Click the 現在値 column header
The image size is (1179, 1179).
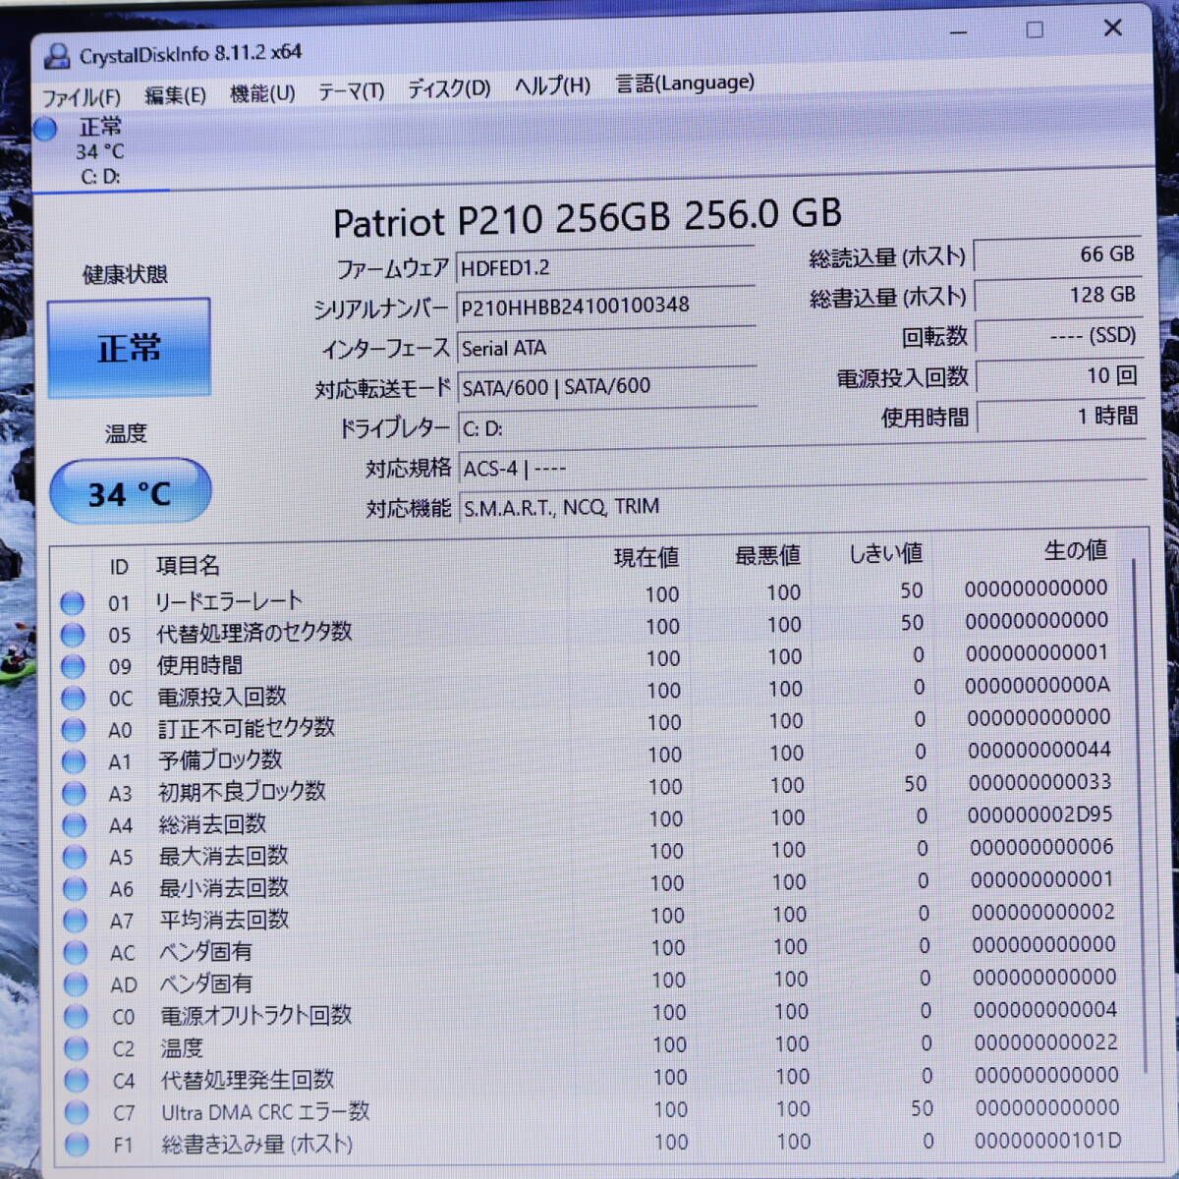pos(646,557)
